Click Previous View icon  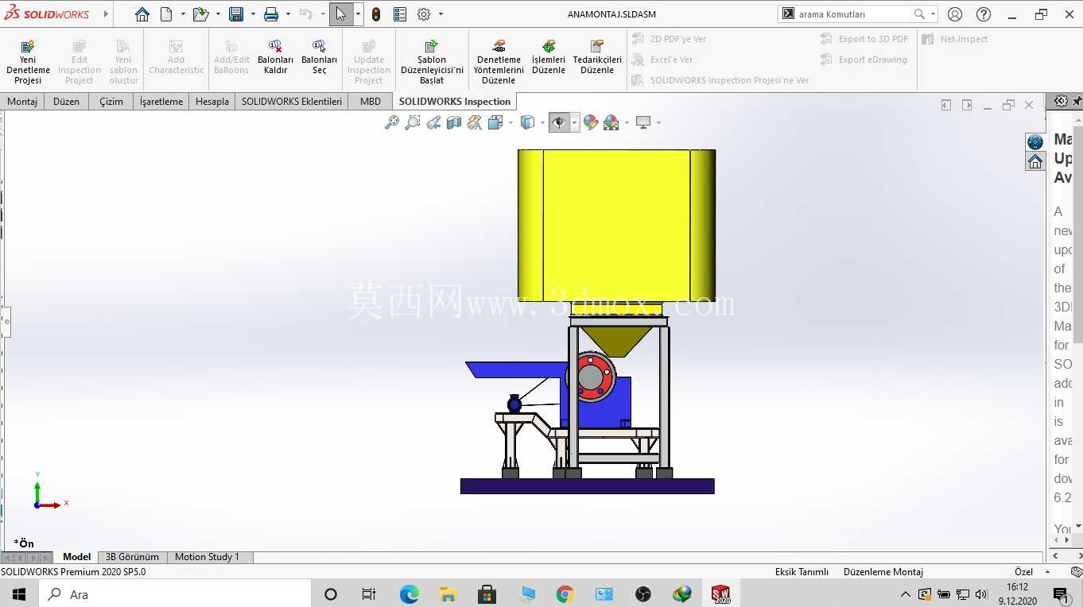coord(433,122)
